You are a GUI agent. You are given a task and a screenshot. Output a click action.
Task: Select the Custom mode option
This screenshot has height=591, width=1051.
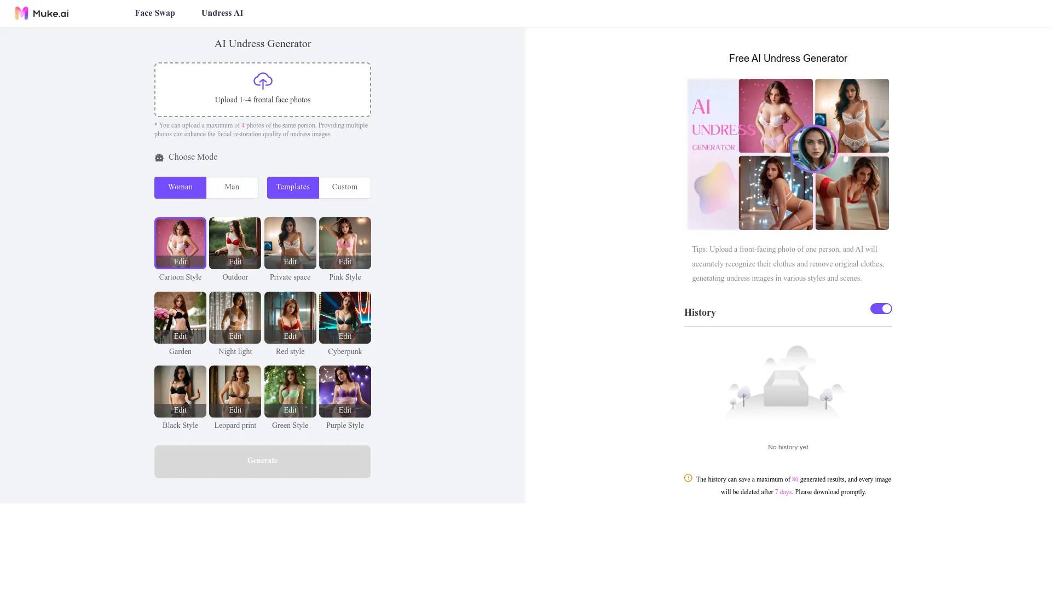[x=344, y=187]
